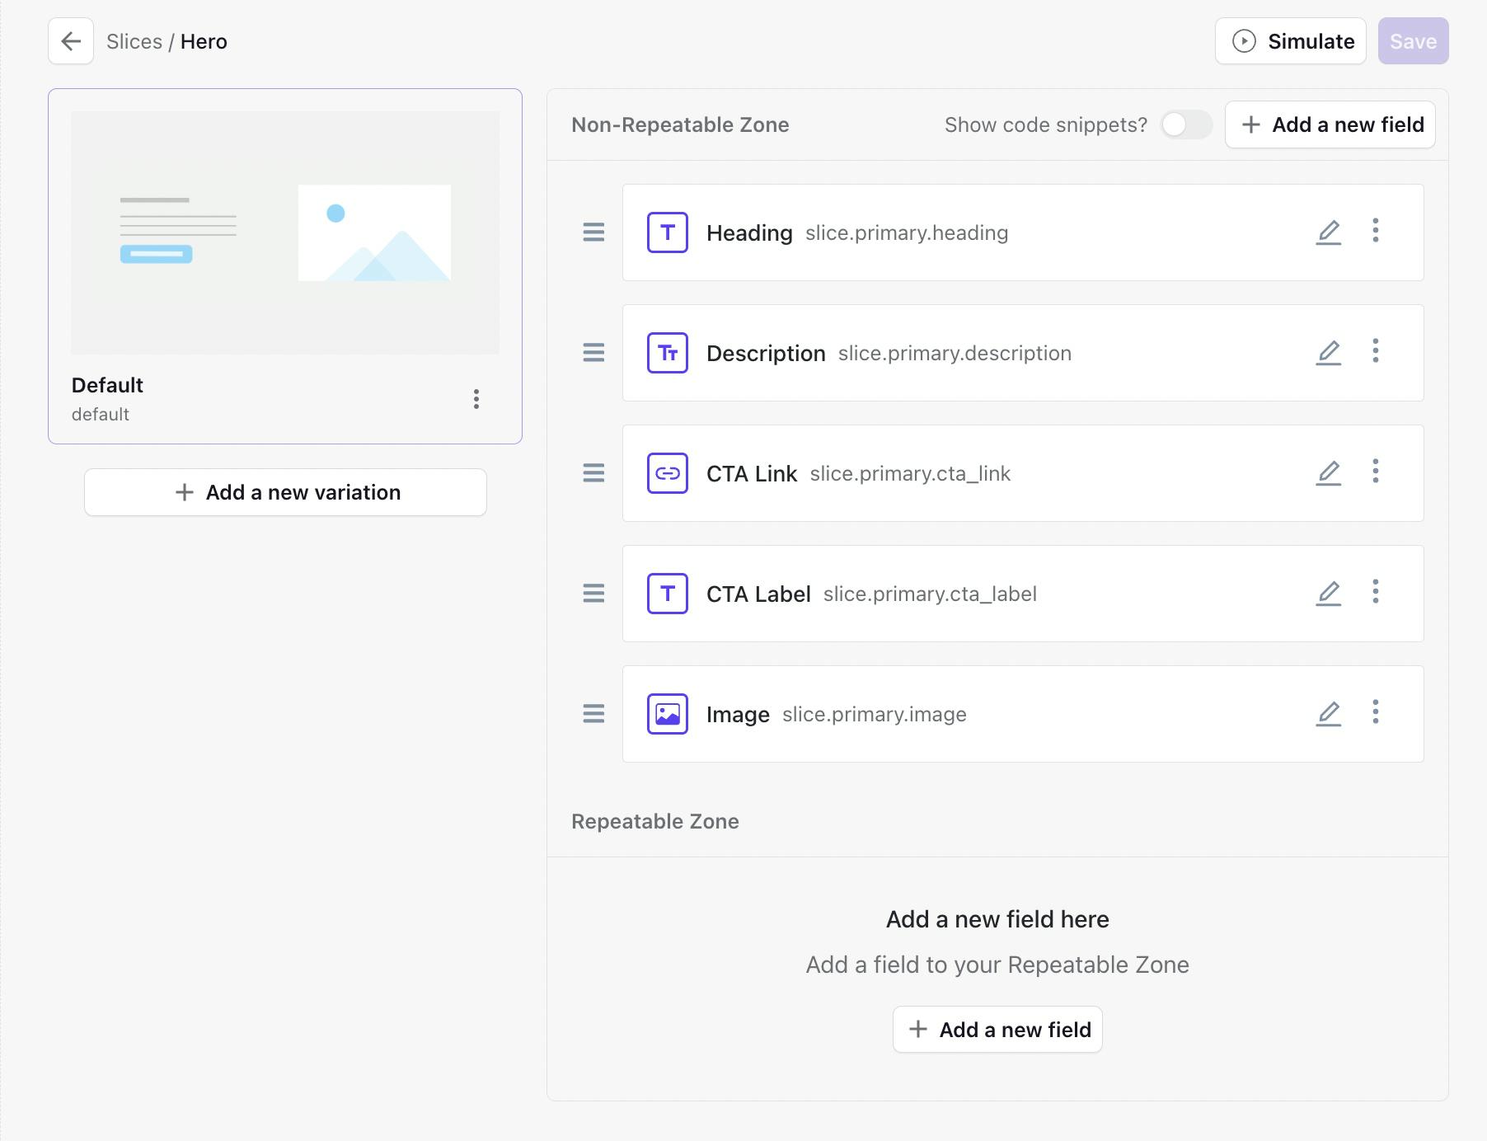Toggle Show code snippets switch
This screenshot has width=1487, height=1141.
(1185, 124)
